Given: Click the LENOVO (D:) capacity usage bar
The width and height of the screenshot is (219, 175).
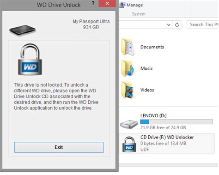Looking at the screenshot, I should point(176,122).
